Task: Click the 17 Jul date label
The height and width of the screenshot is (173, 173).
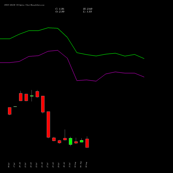Action: (15, 165)
